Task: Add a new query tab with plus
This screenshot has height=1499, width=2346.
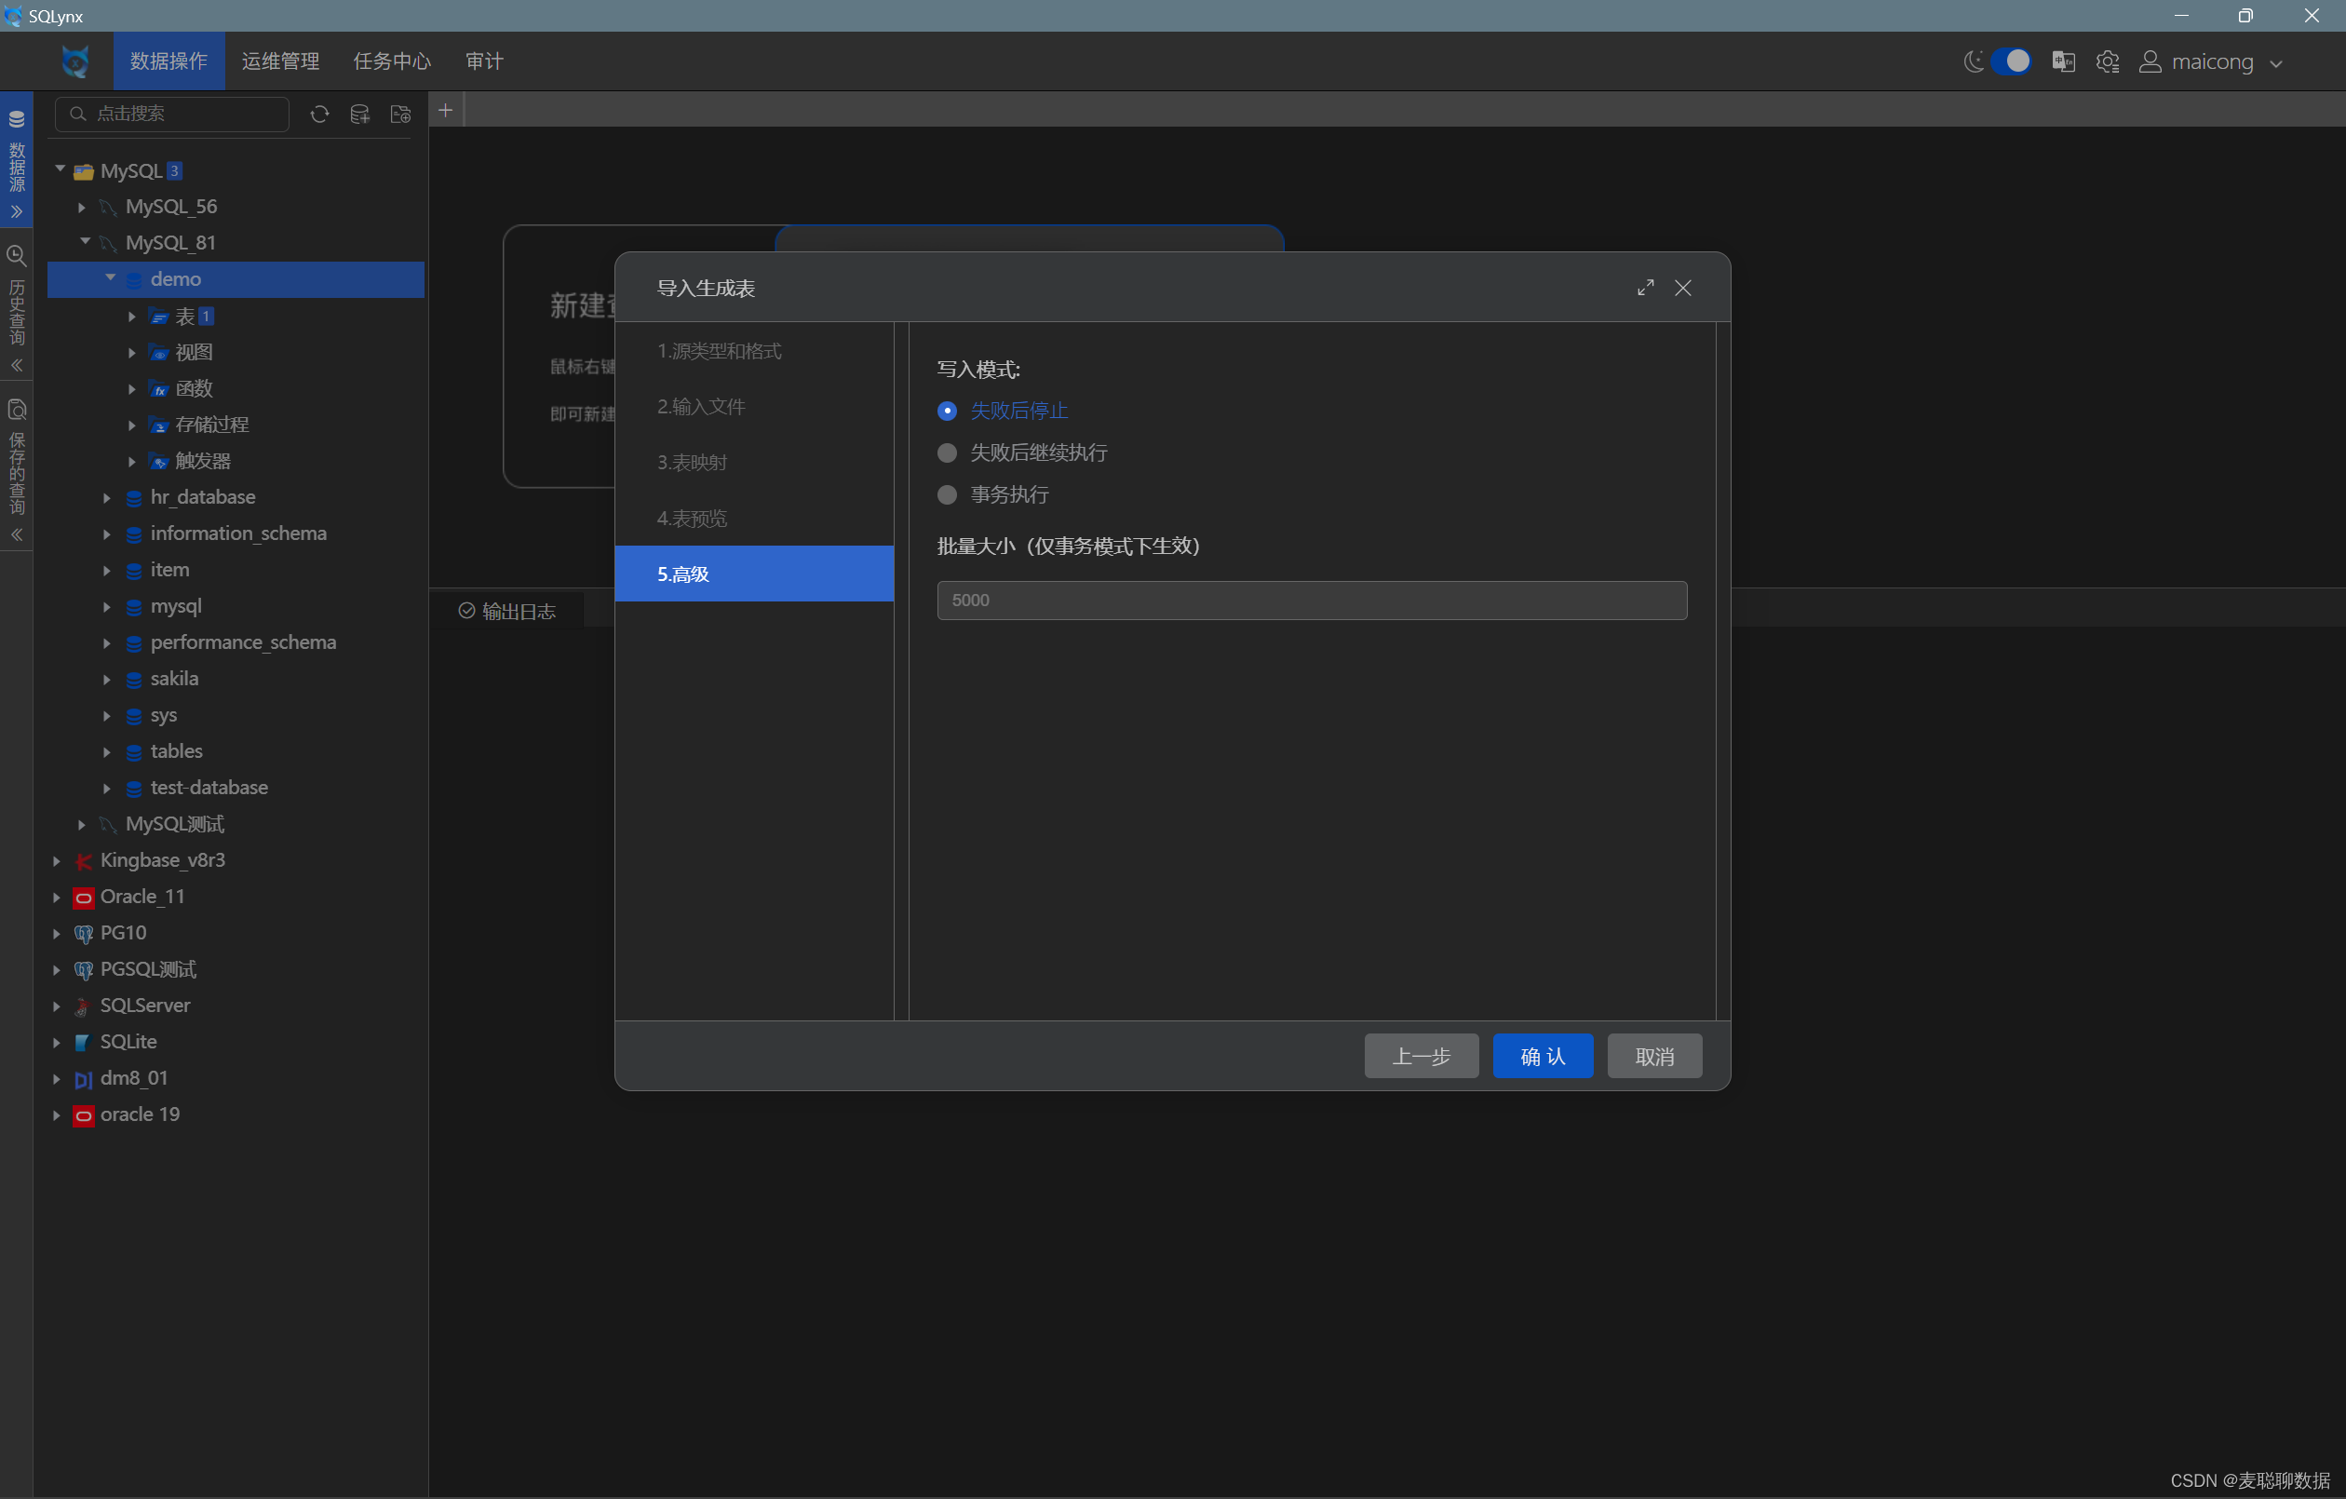Action: click(x=445, y=110)
